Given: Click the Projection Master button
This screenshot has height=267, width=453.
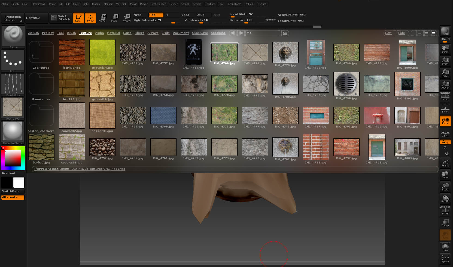Looking at the screenshot, I should tap(13, 18).
